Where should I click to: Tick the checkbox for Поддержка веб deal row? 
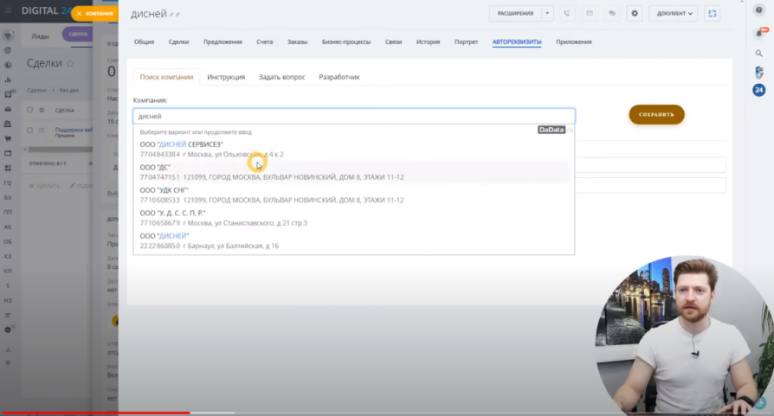30,131
